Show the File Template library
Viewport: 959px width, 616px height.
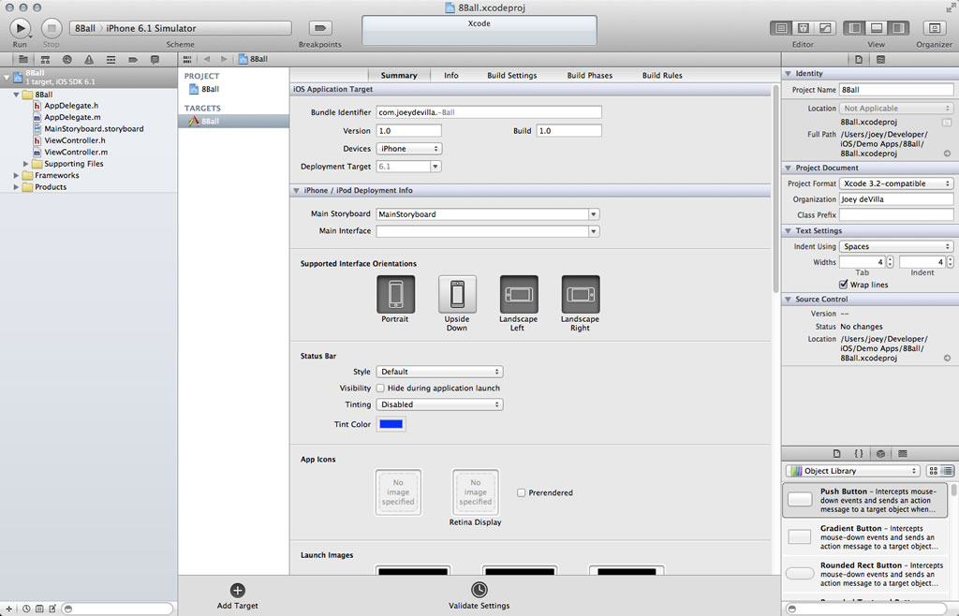click(x=836, y=453)
